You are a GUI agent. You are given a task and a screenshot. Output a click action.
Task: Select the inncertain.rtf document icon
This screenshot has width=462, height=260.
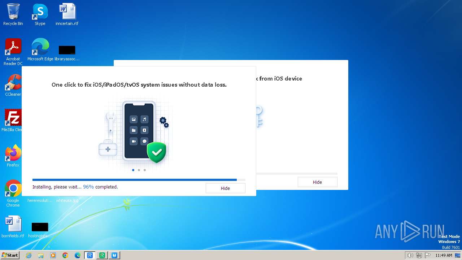pos(67,14)
